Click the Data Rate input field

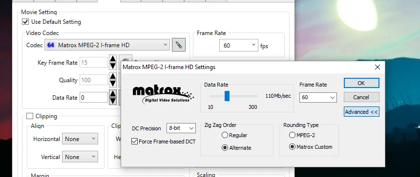point(94,98)
